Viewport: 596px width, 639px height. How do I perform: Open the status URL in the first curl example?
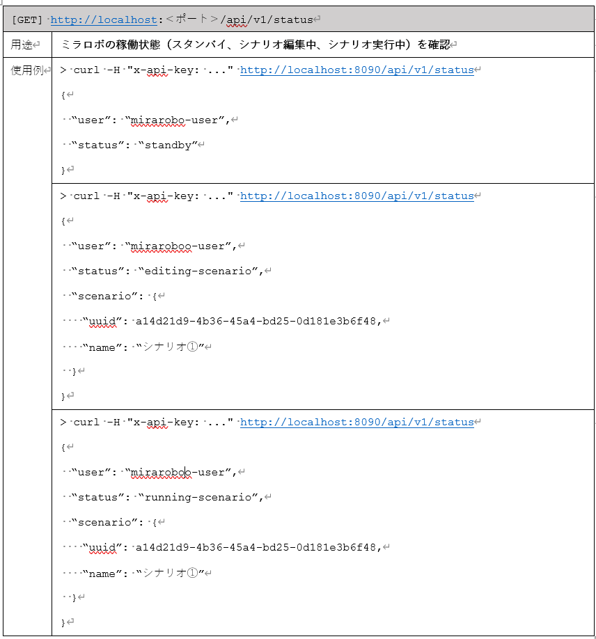[356, 70]
